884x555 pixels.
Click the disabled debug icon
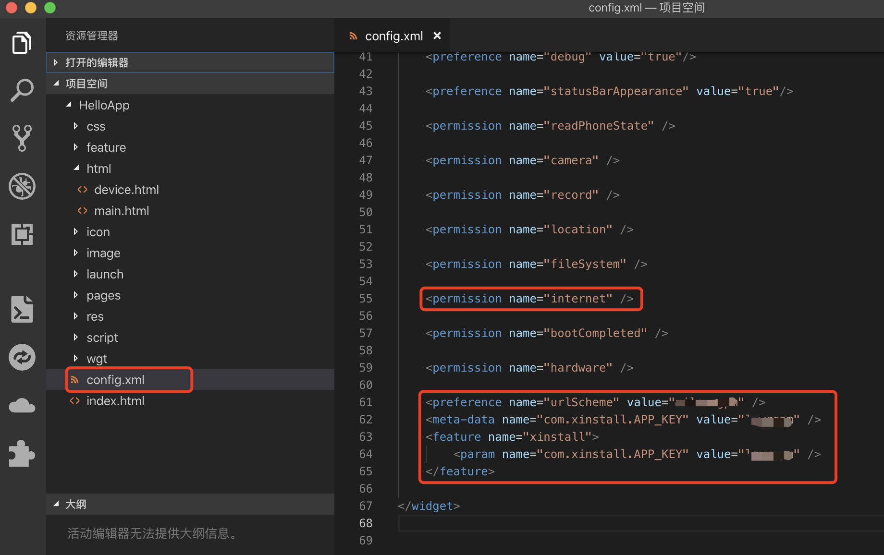(22, 186)
